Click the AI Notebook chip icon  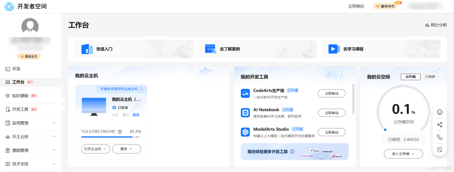[245, 112]
